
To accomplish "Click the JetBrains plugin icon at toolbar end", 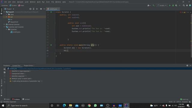I will tap(190, 5).
